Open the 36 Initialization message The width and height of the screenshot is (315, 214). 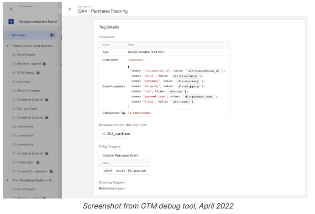(23, 162)
